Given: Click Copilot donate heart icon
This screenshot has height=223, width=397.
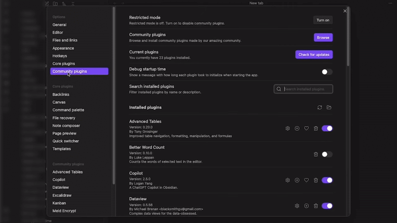Looking at the screenshot, I should coord(306,180).
